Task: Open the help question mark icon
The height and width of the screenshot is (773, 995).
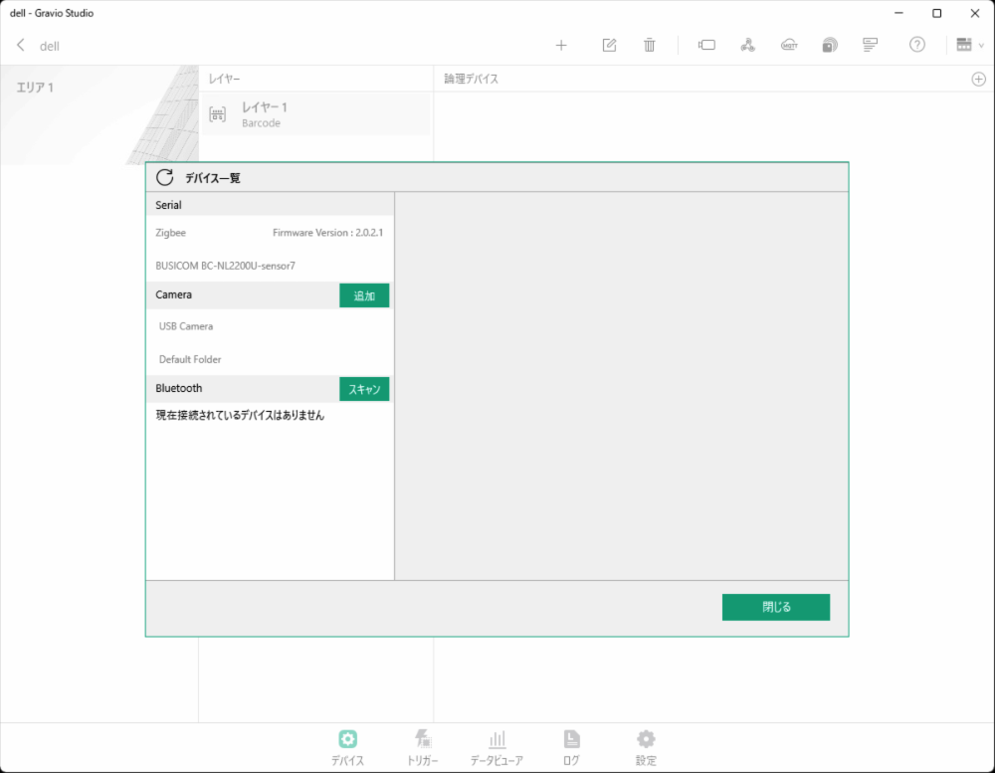Action: point(916,45)
